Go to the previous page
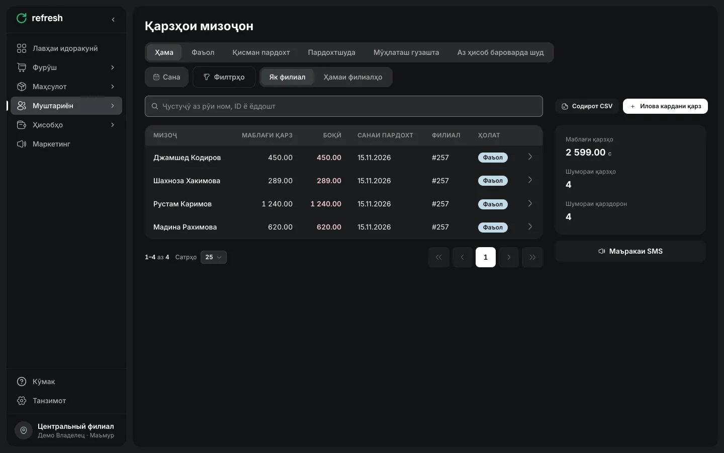 point(462,257)
